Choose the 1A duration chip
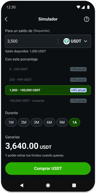The width and height of the screenshot is (96, 193). coord(75,122)
